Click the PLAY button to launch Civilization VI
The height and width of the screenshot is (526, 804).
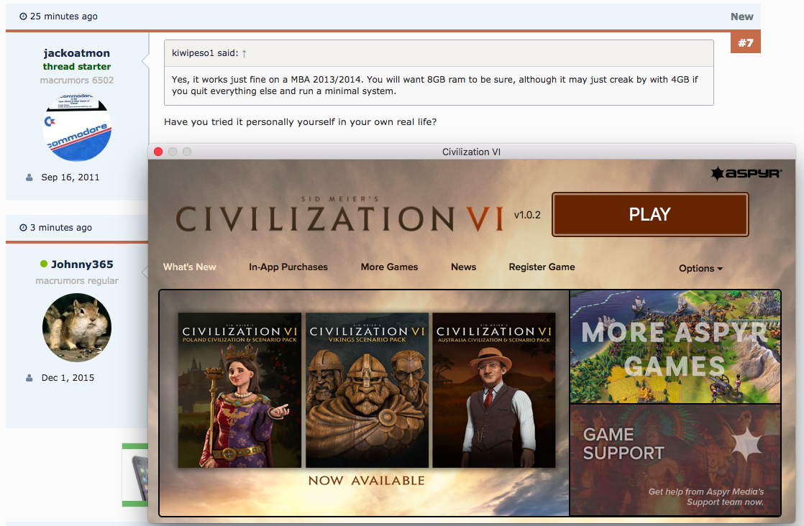[x=649, y=214]
